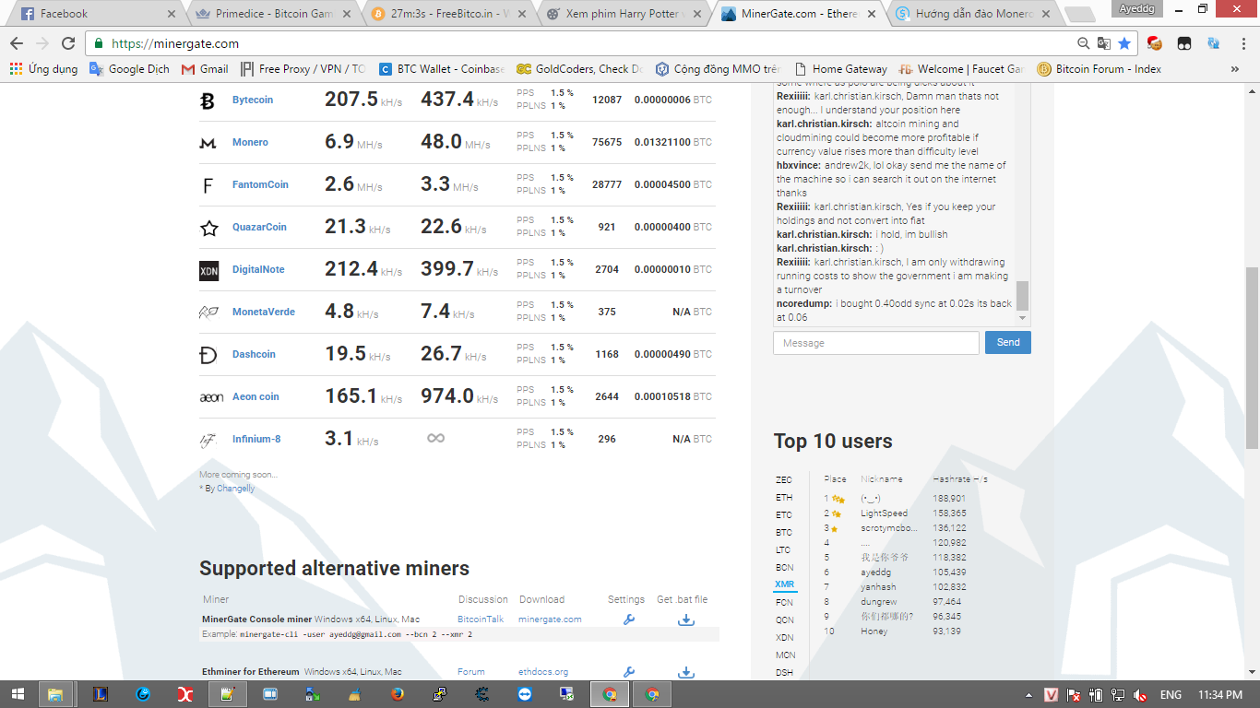Screen dimensions: 1260x708
Task: Open the BitcoinTalk discussion link
Action: pos(481,619)
